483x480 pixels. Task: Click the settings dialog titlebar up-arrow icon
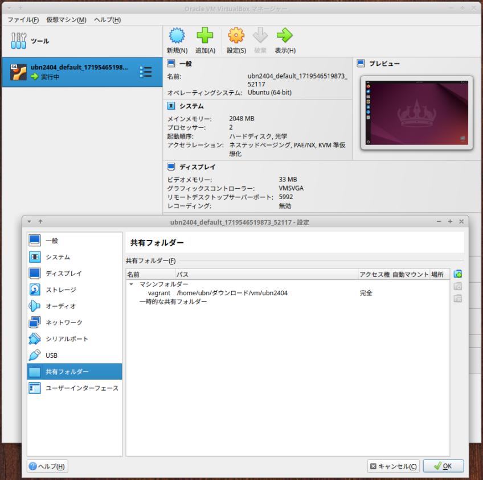[x=40, y=221]
